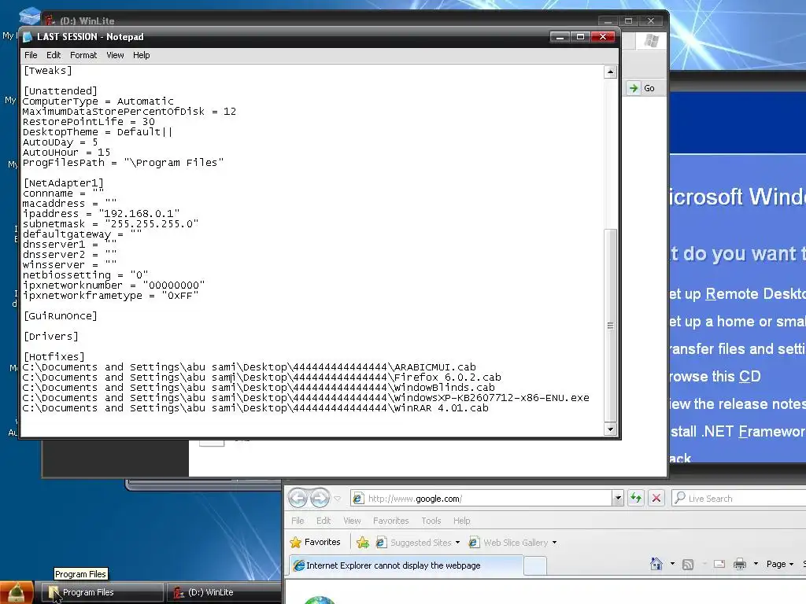Open IE Edit menu

point(324,521)
